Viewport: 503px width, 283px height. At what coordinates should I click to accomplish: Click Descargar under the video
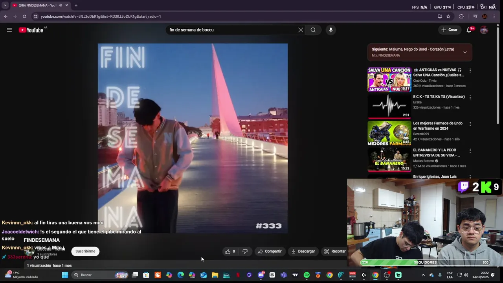pos(303,251)
